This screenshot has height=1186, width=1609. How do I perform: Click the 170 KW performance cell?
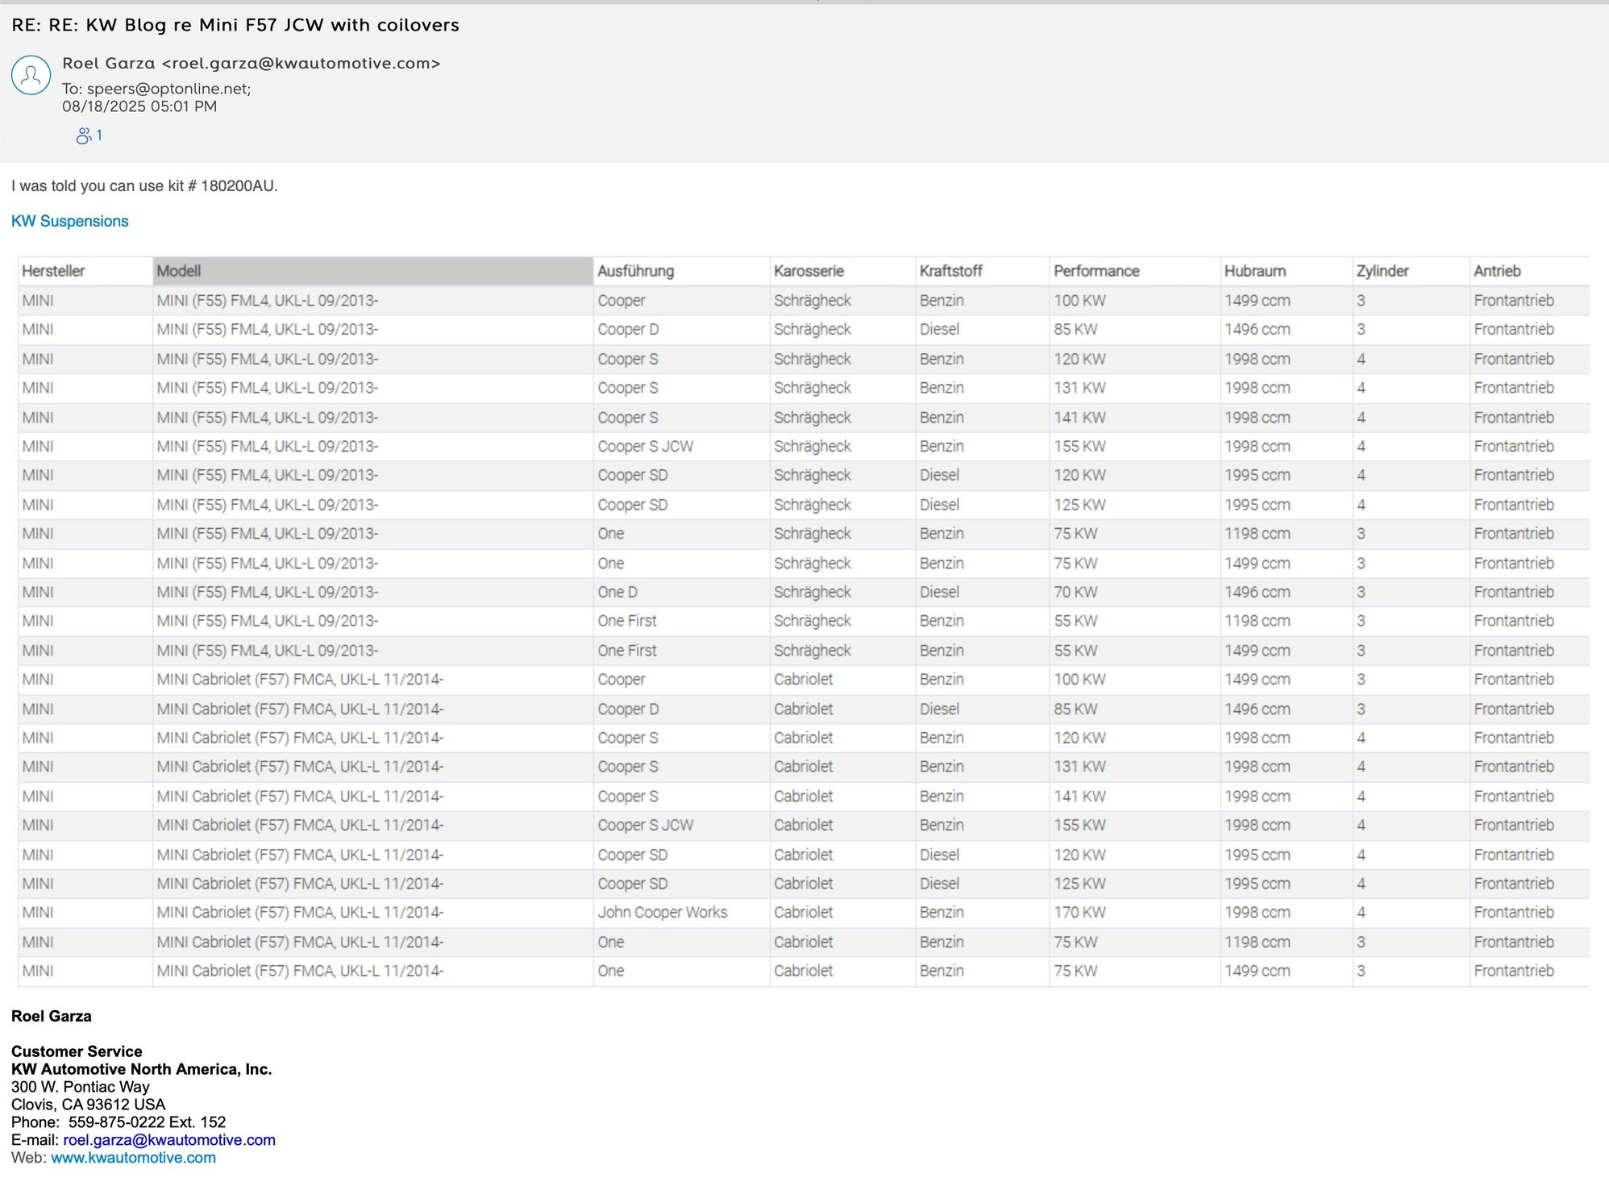point(1079,912)
